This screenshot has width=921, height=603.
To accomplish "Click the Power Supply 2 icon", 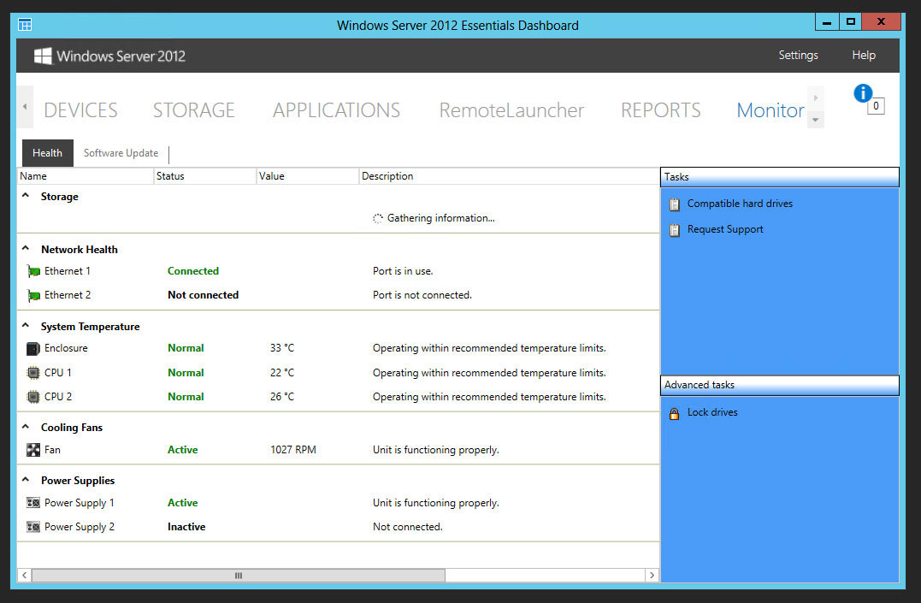I will point(33,527).
